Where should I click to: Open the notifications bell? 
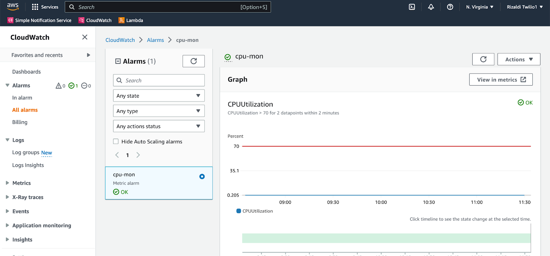[x=431, y=7]
